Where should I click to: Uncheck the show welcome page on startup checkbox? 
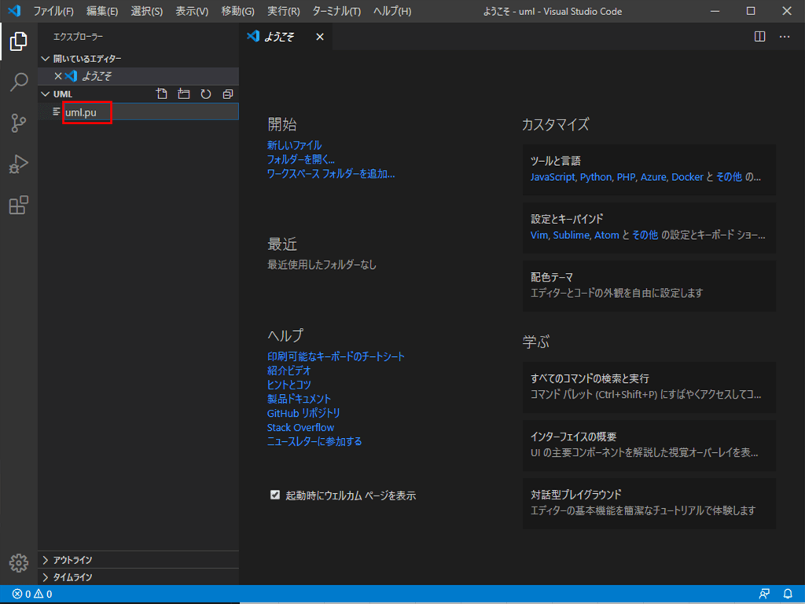click(x=275, y=495)
